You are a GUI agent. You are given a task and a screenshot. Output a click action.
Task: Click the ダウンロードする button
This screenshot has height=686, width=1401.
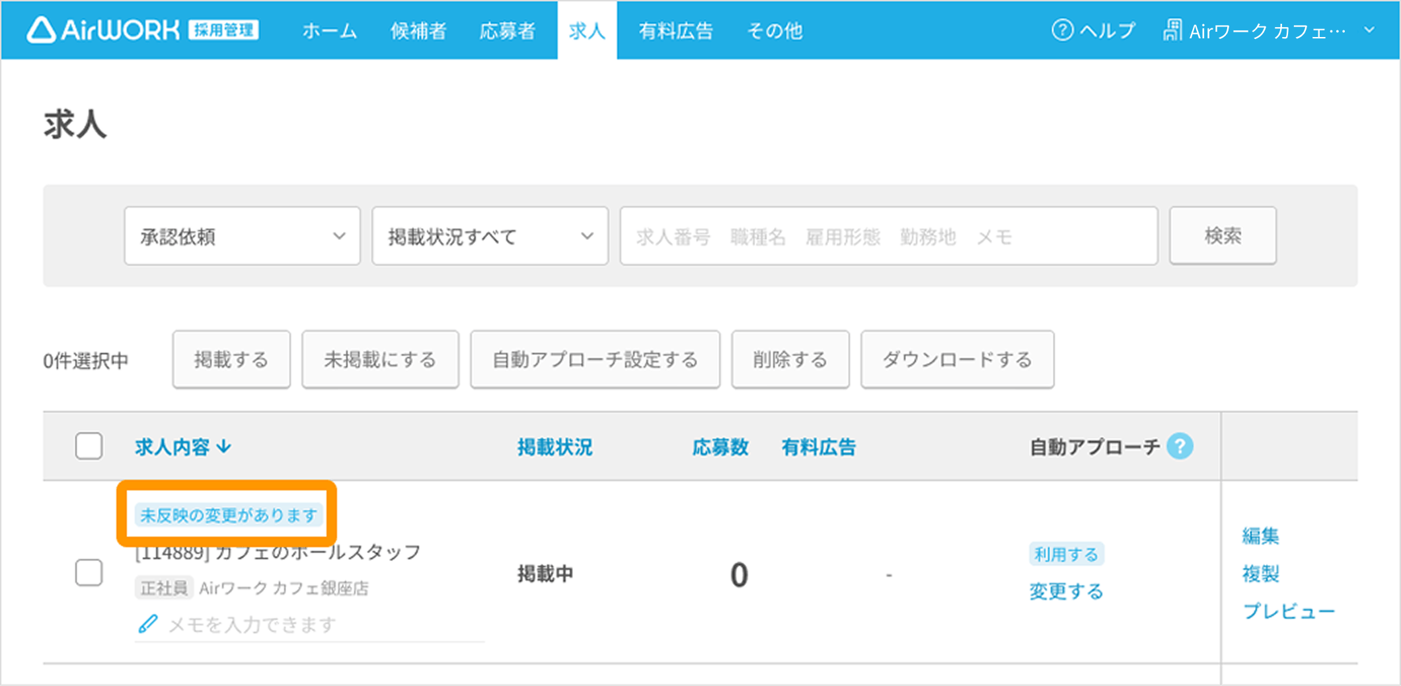(957, 360)
